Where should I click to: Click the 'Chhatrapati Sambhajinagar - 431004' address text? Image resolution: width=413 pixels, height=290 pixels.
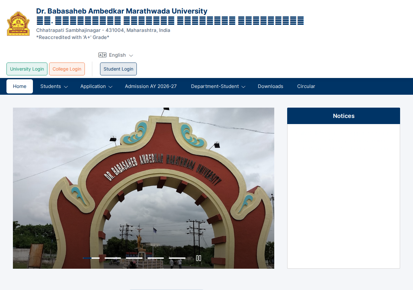tap(103, 30)
